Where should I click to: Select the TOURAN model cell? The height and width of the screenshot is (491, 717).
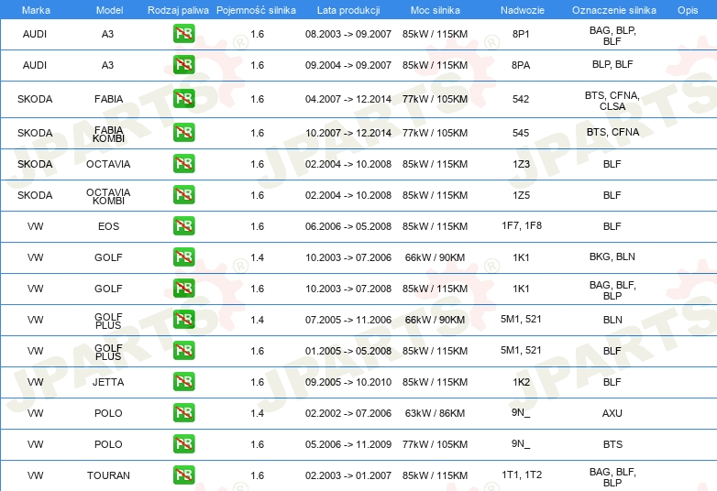tap(108, 475)
